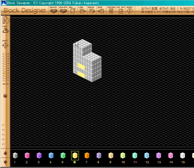This screenshot has width=194, height=168.
Task: Export the model via DXF OUT
Action: pos(121,10)
